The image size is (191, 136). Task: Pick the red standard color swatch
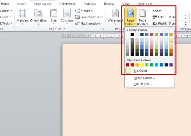pos(132,65)
